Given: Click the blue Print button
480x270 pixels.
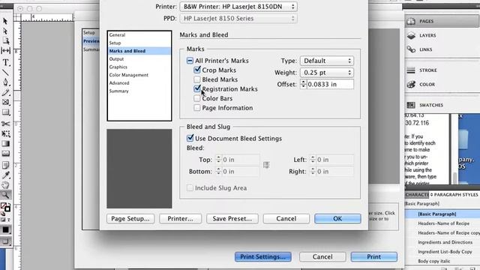Looking at the screenshot, I should click(374, 256).
